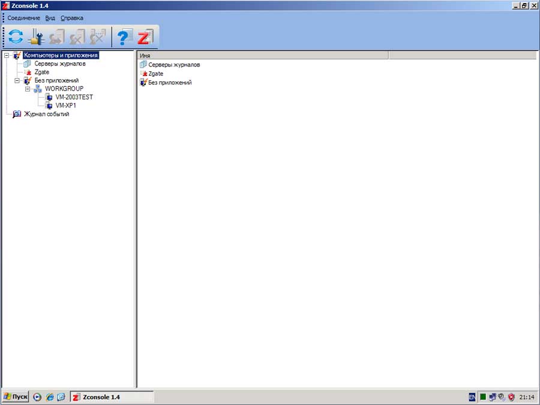
Task: Launch Internet Explorer from quick launch
Action: [x=50, y=397]
